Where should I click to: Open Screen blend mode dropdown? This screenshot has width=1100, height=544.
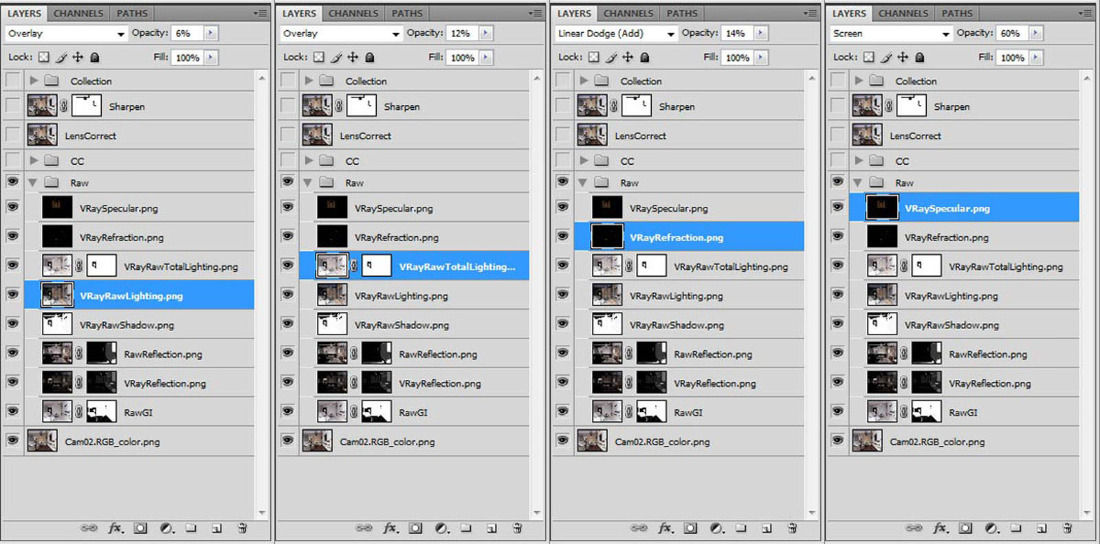pos(891,33)
